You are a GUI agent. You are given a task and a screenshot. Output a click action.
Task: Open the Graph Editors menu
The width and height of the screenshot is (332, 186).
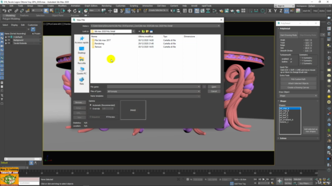[91, 6]
